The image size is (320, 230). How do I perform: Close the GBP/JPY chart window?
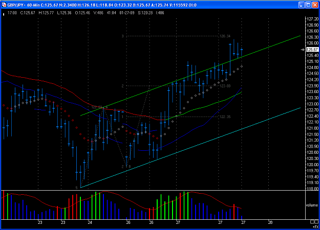(315, 5)
